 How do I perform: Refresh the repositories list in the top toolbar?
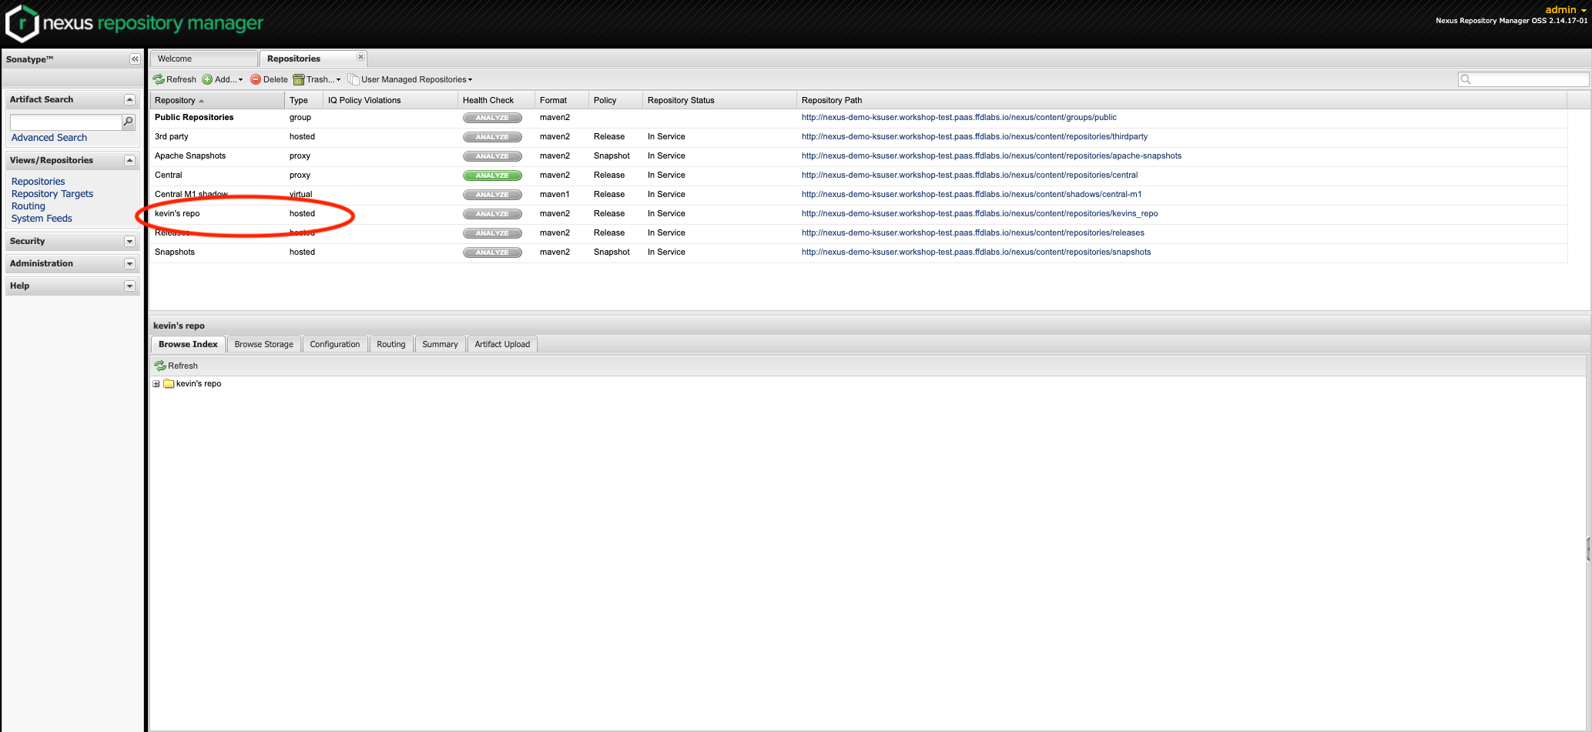point(175,79)
